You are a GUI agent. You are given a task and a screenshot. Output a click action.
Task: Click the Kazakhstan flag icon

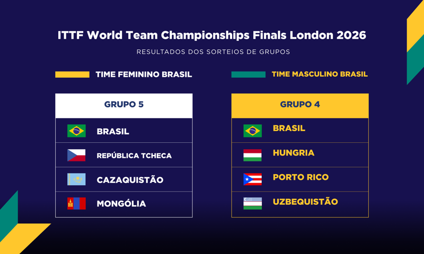tap(76, 179)
